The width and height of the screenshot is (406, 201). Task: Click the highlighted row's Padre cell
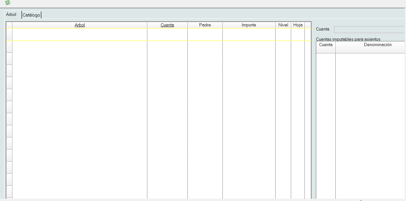coord(205,34)
